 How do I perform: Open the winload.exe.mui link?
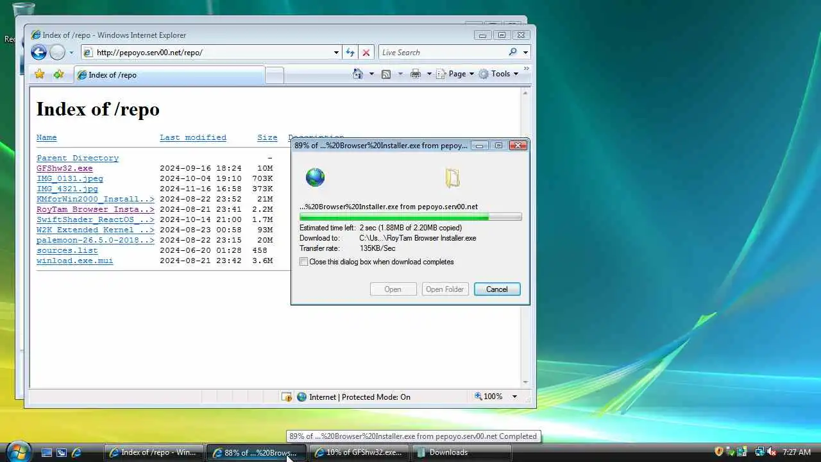pos(75,261)
